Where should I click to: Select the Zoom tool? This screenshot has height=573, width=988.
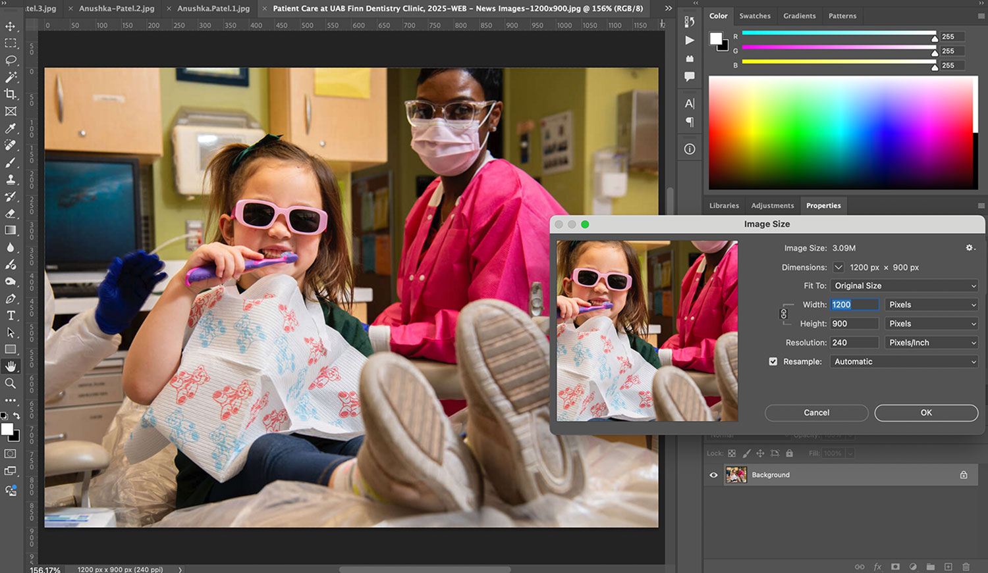pos(11,384)
